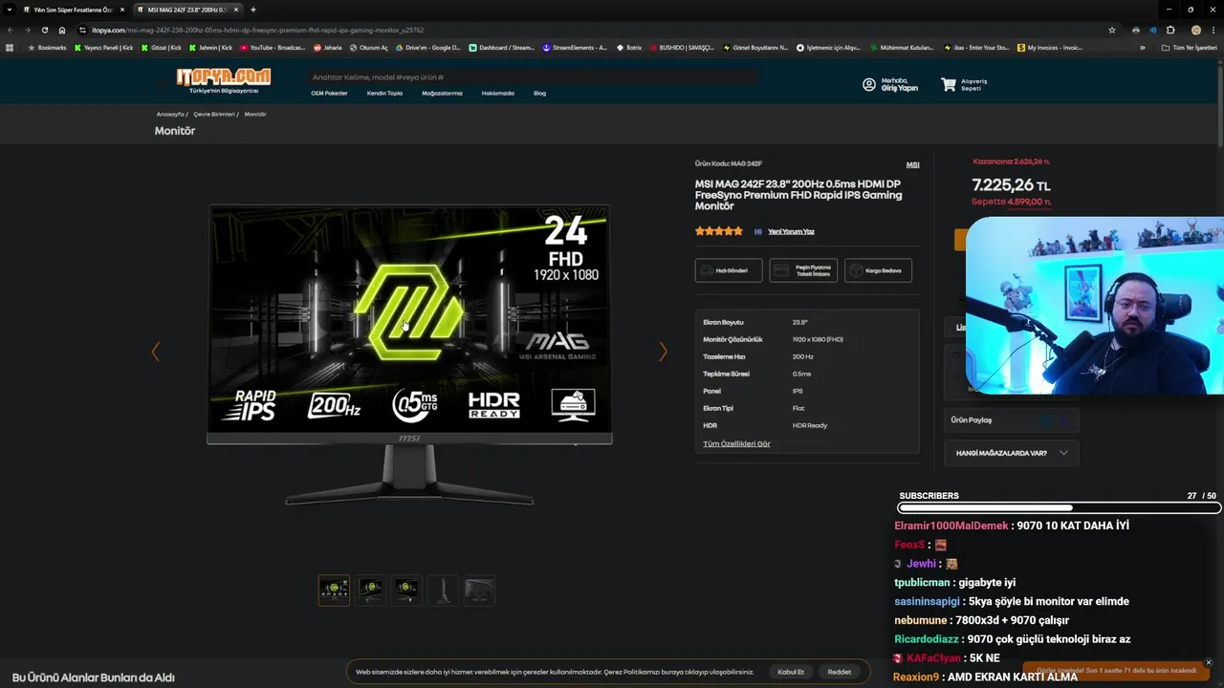This screenshot has height=688, width=1224.
Task: Click the Peşin Fiyatına Taksit İmkanı badge
Action: coord(803,270)
